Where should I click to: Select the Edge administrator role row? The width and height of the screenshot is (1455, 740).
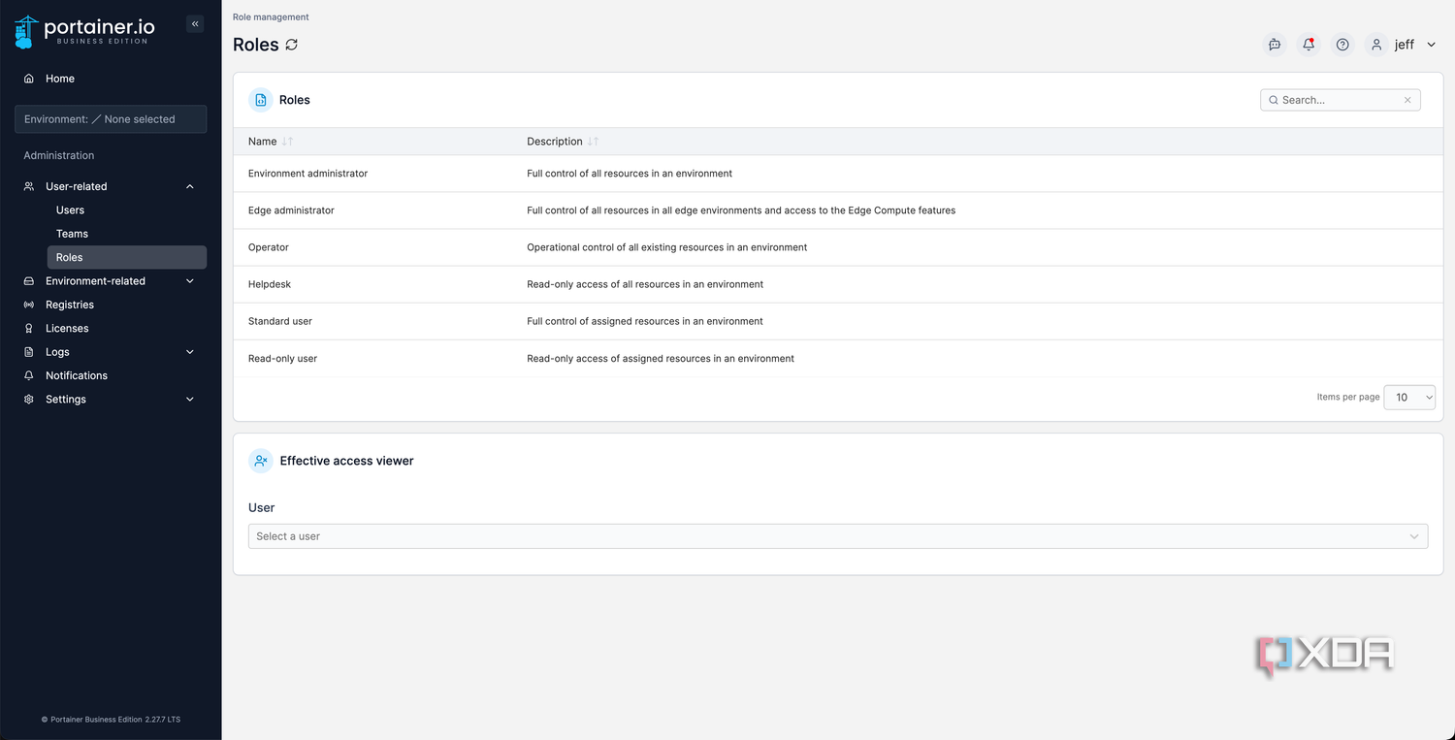pos(838,210)
